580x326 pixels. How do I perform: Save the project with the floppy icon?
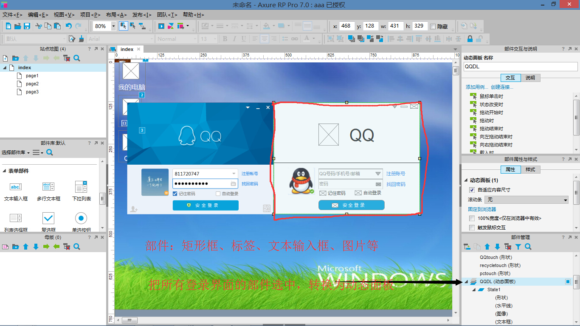(27, 26)
